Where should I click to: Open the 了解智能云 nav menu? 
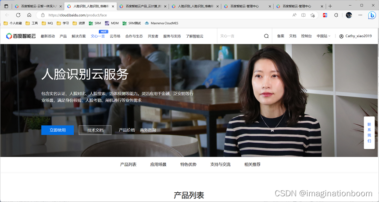(195, 36)
